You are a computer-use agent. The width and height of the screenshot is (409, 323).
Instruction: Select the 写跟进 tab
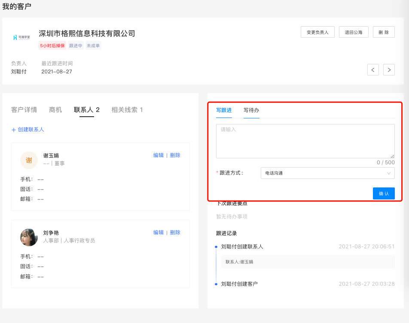tap(224, 110)
